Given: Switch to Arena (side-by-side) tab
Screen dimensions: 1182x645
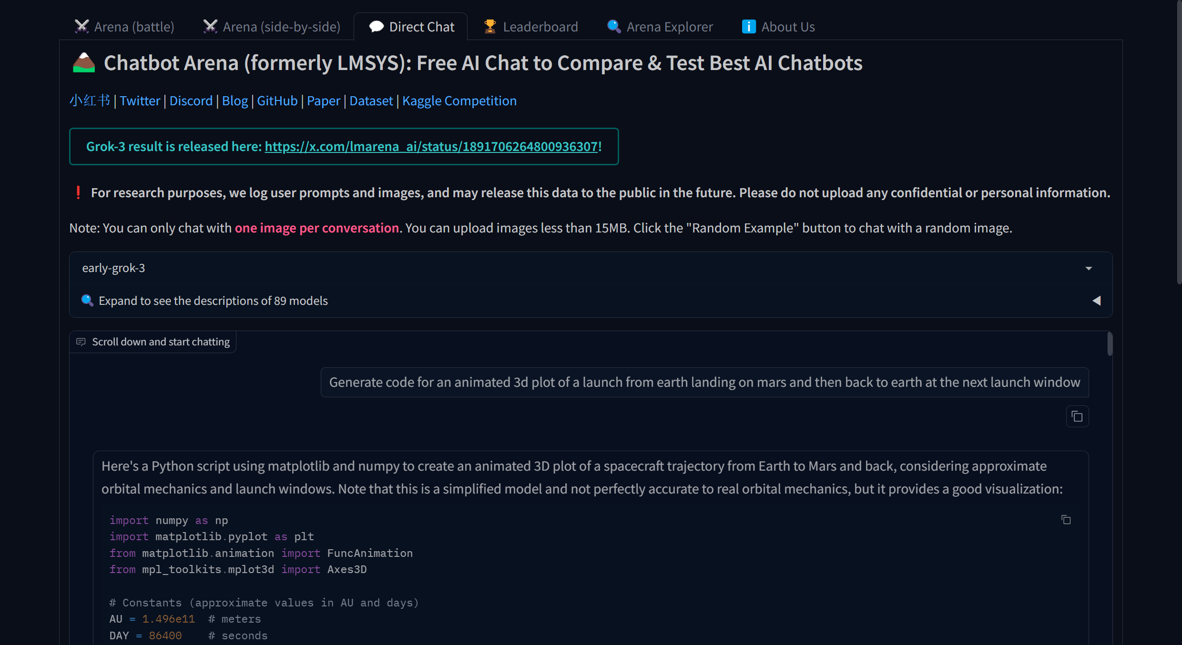Looking at the screenshot, I should (272, 27).
